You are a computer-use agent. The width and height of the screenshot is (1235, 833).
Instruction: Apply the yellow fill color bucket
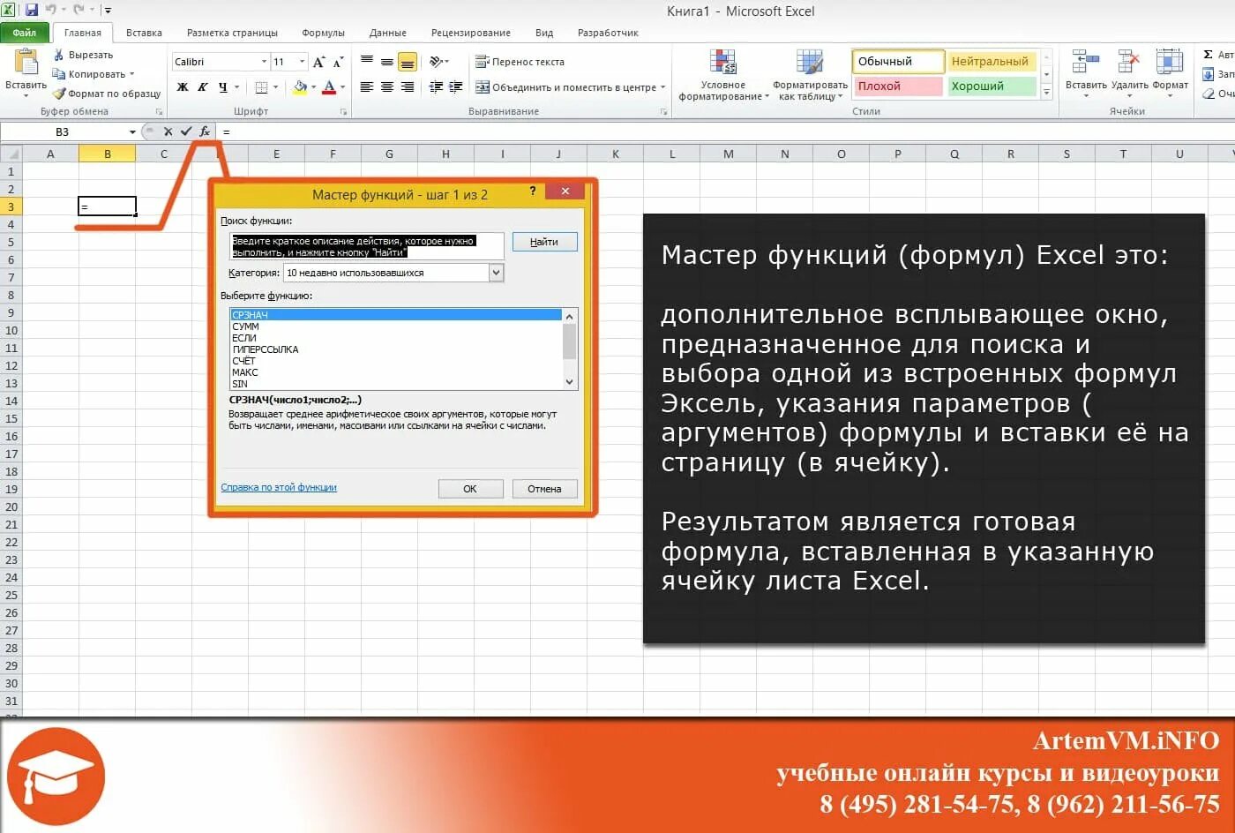pyautogui.click(x=300, y=87)
